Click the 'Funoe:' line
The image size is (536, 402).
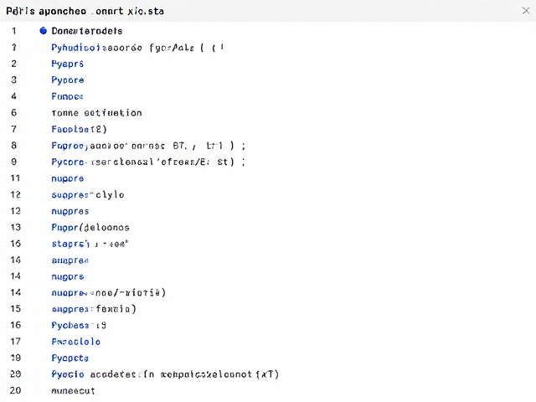pos(67,96)
